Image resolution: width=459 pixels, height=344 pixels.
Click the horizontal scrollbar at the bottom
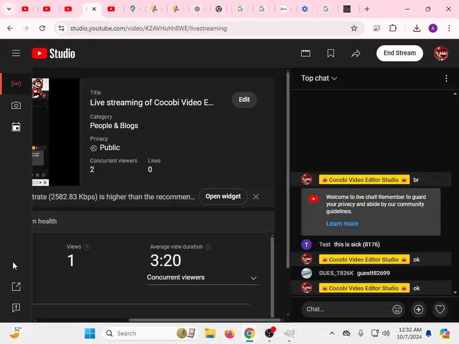pyautogui.click(x=205, y=320)
